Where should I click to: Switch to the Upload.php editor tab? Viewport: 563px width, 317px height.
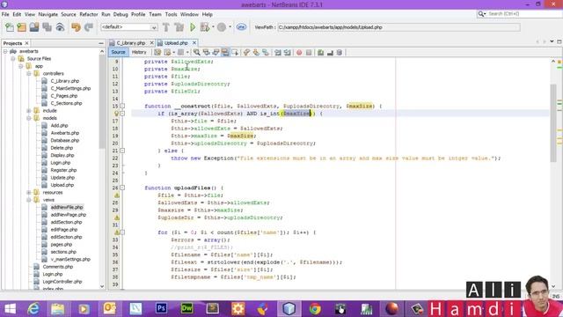[x=176, y=43]
